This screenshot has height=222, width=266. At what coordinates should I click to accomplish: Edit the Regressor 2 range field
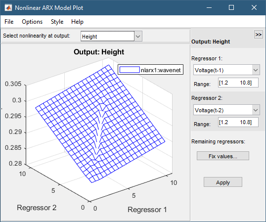(238, 122)
